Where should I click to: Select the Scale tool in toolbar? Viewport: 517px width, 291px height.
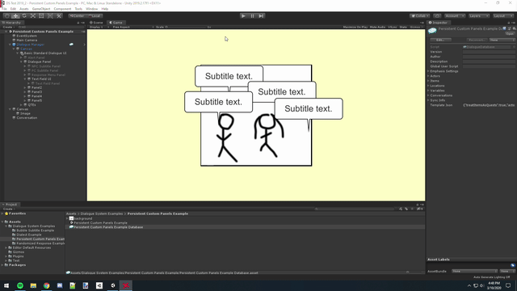(x=32, y=16)
